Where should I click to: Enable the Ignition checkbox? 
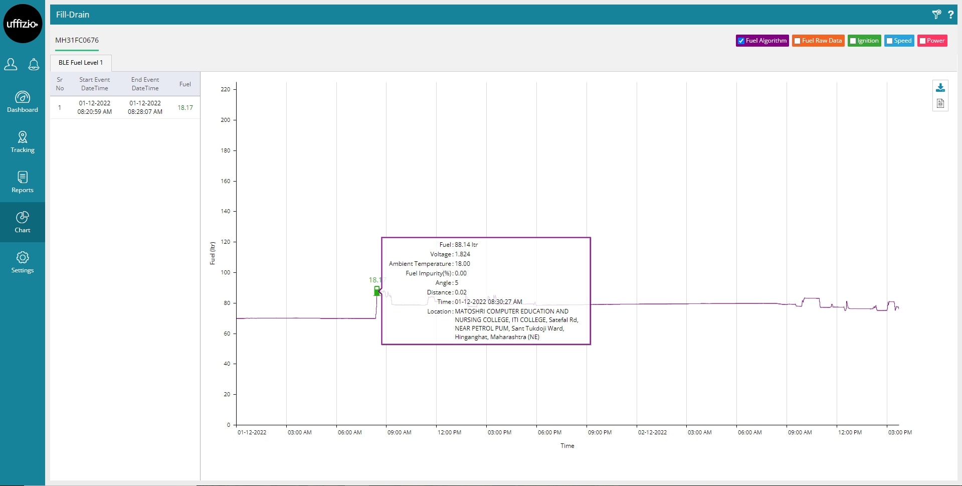(x=853, y=41)
